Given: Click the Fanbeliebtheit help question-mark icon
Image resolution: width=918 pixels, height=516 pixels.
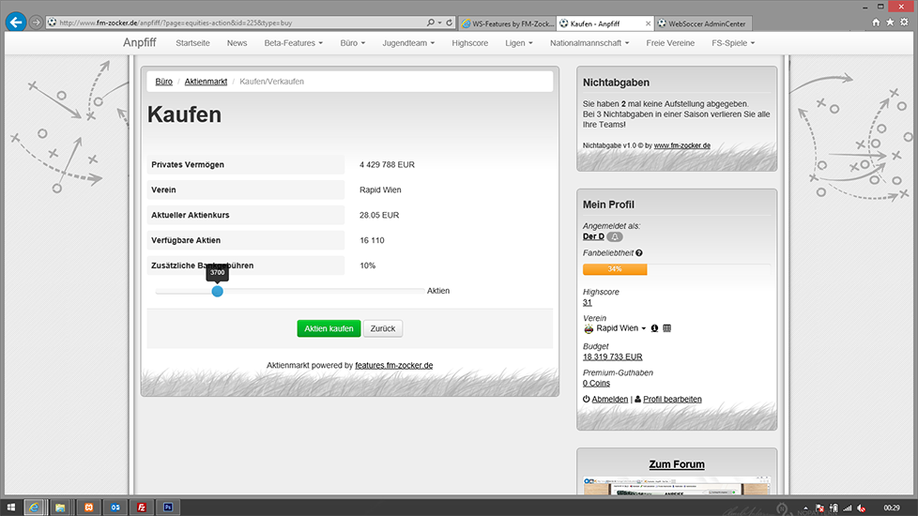Looking at the screenshot, I should pyautogui.click(x=639, y=253).
